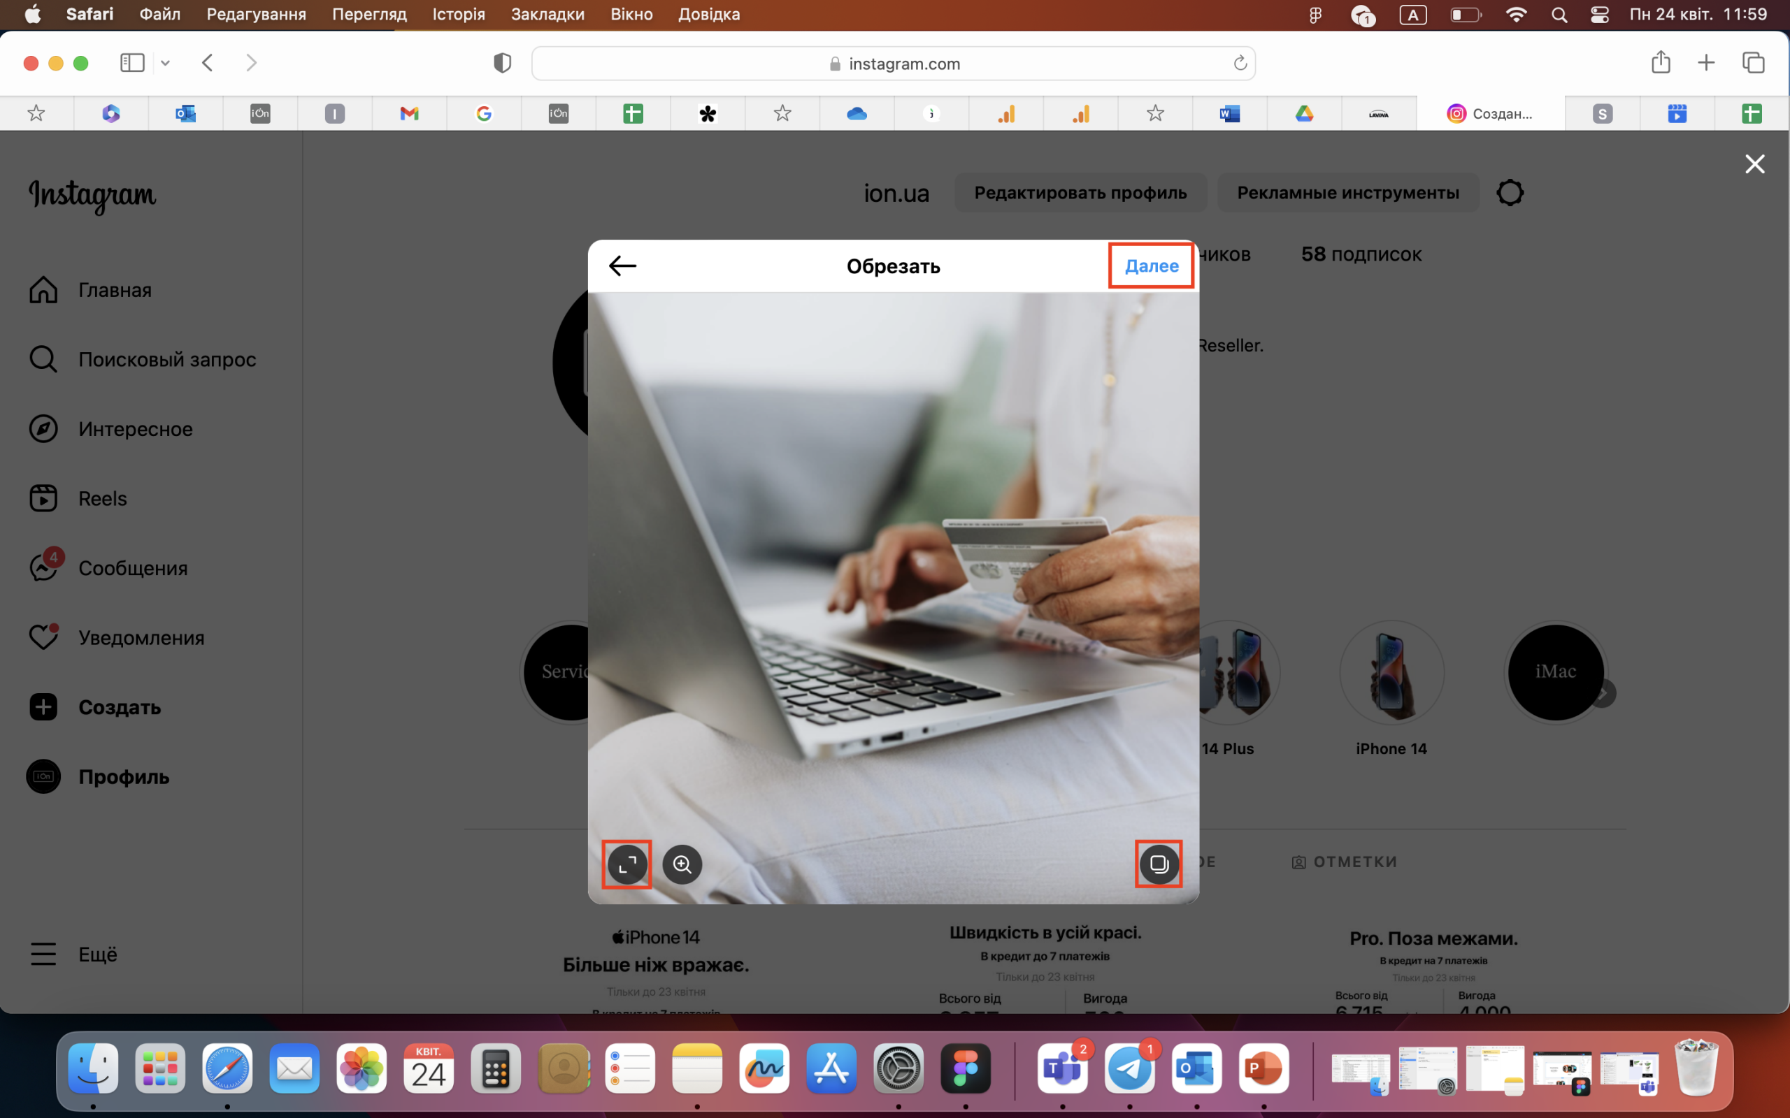Open Уведомления notifications

pos(117,637)
